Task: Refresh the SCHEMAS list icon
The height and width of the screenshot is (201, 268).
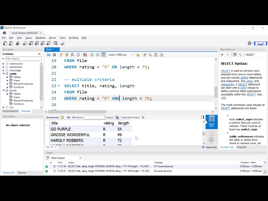Action: [x=39, y=54]
